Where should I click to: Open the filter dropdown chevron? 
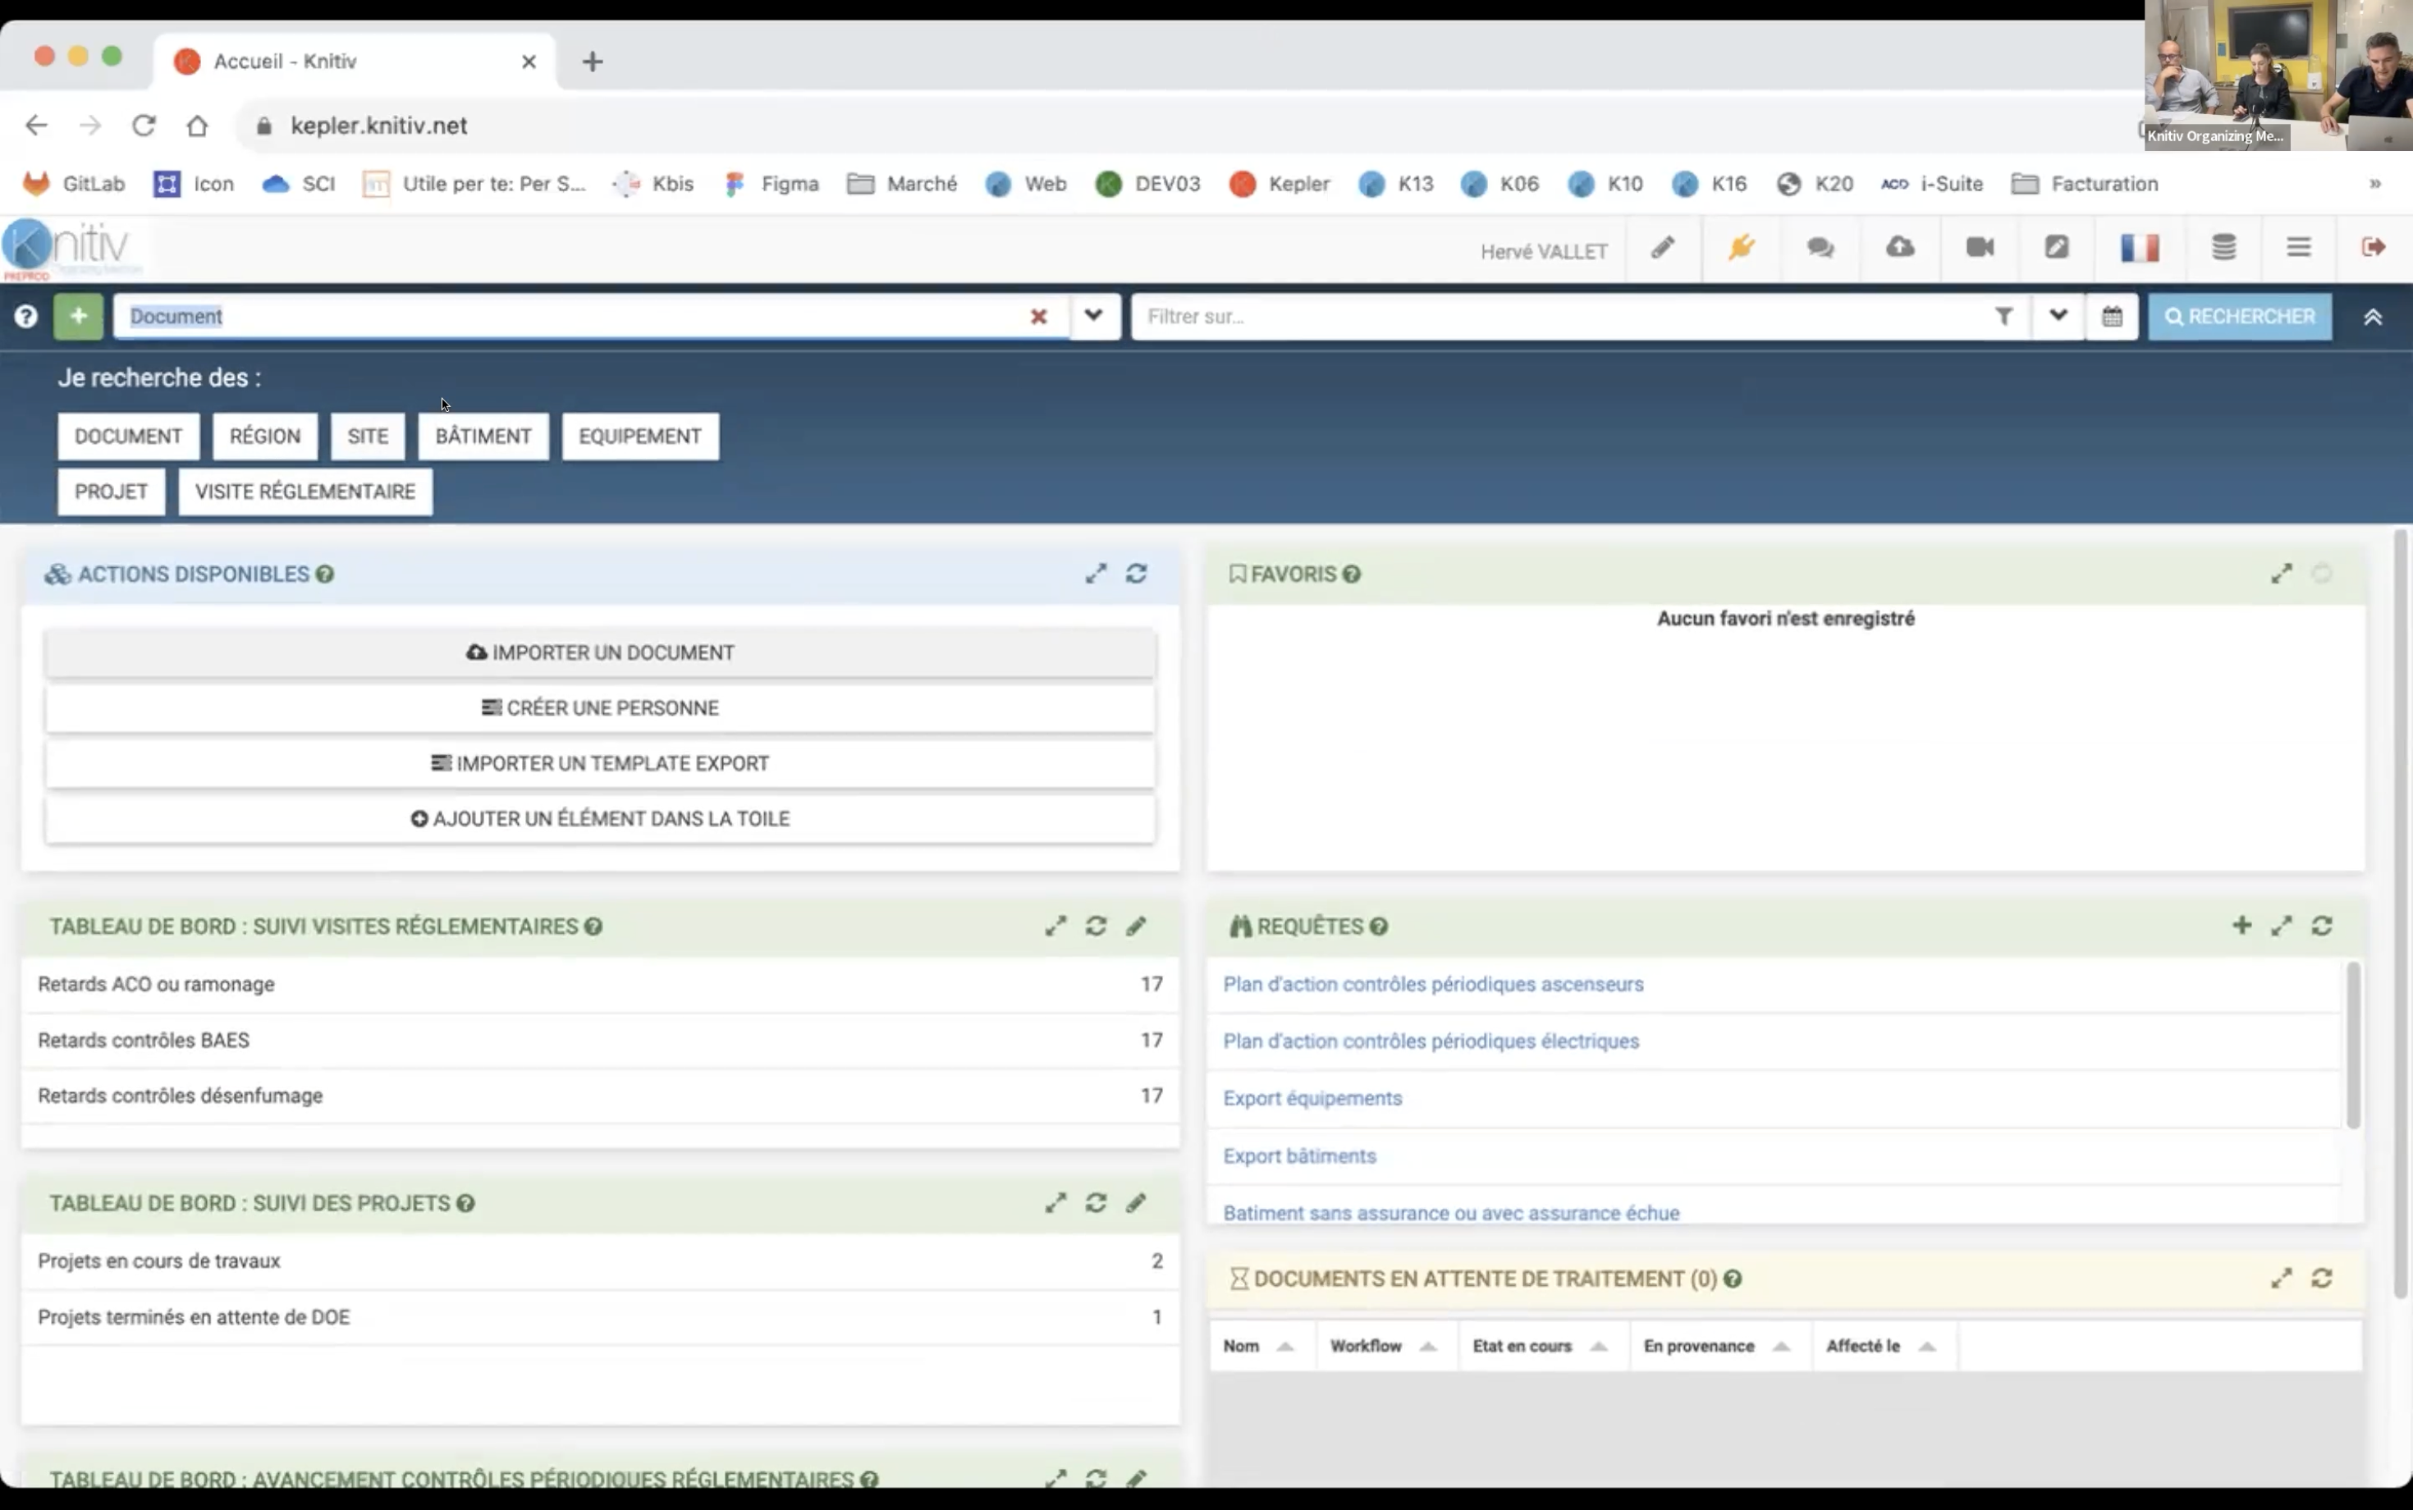point(2058,317)
